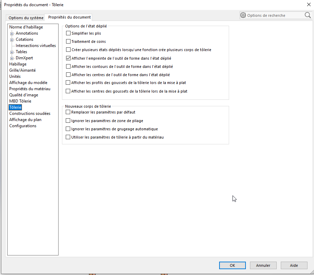Select Constructions soudées in the list
Viewport: 314px width, 275px height.
click(x=30, y=113)
